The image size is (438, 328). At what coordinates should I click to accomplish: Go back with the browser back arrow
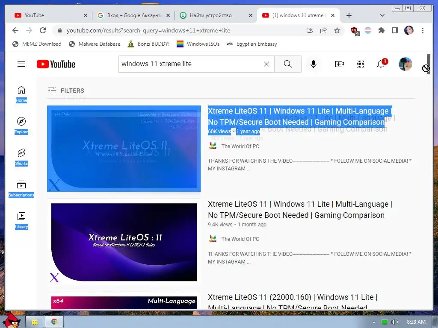point(15,30)
